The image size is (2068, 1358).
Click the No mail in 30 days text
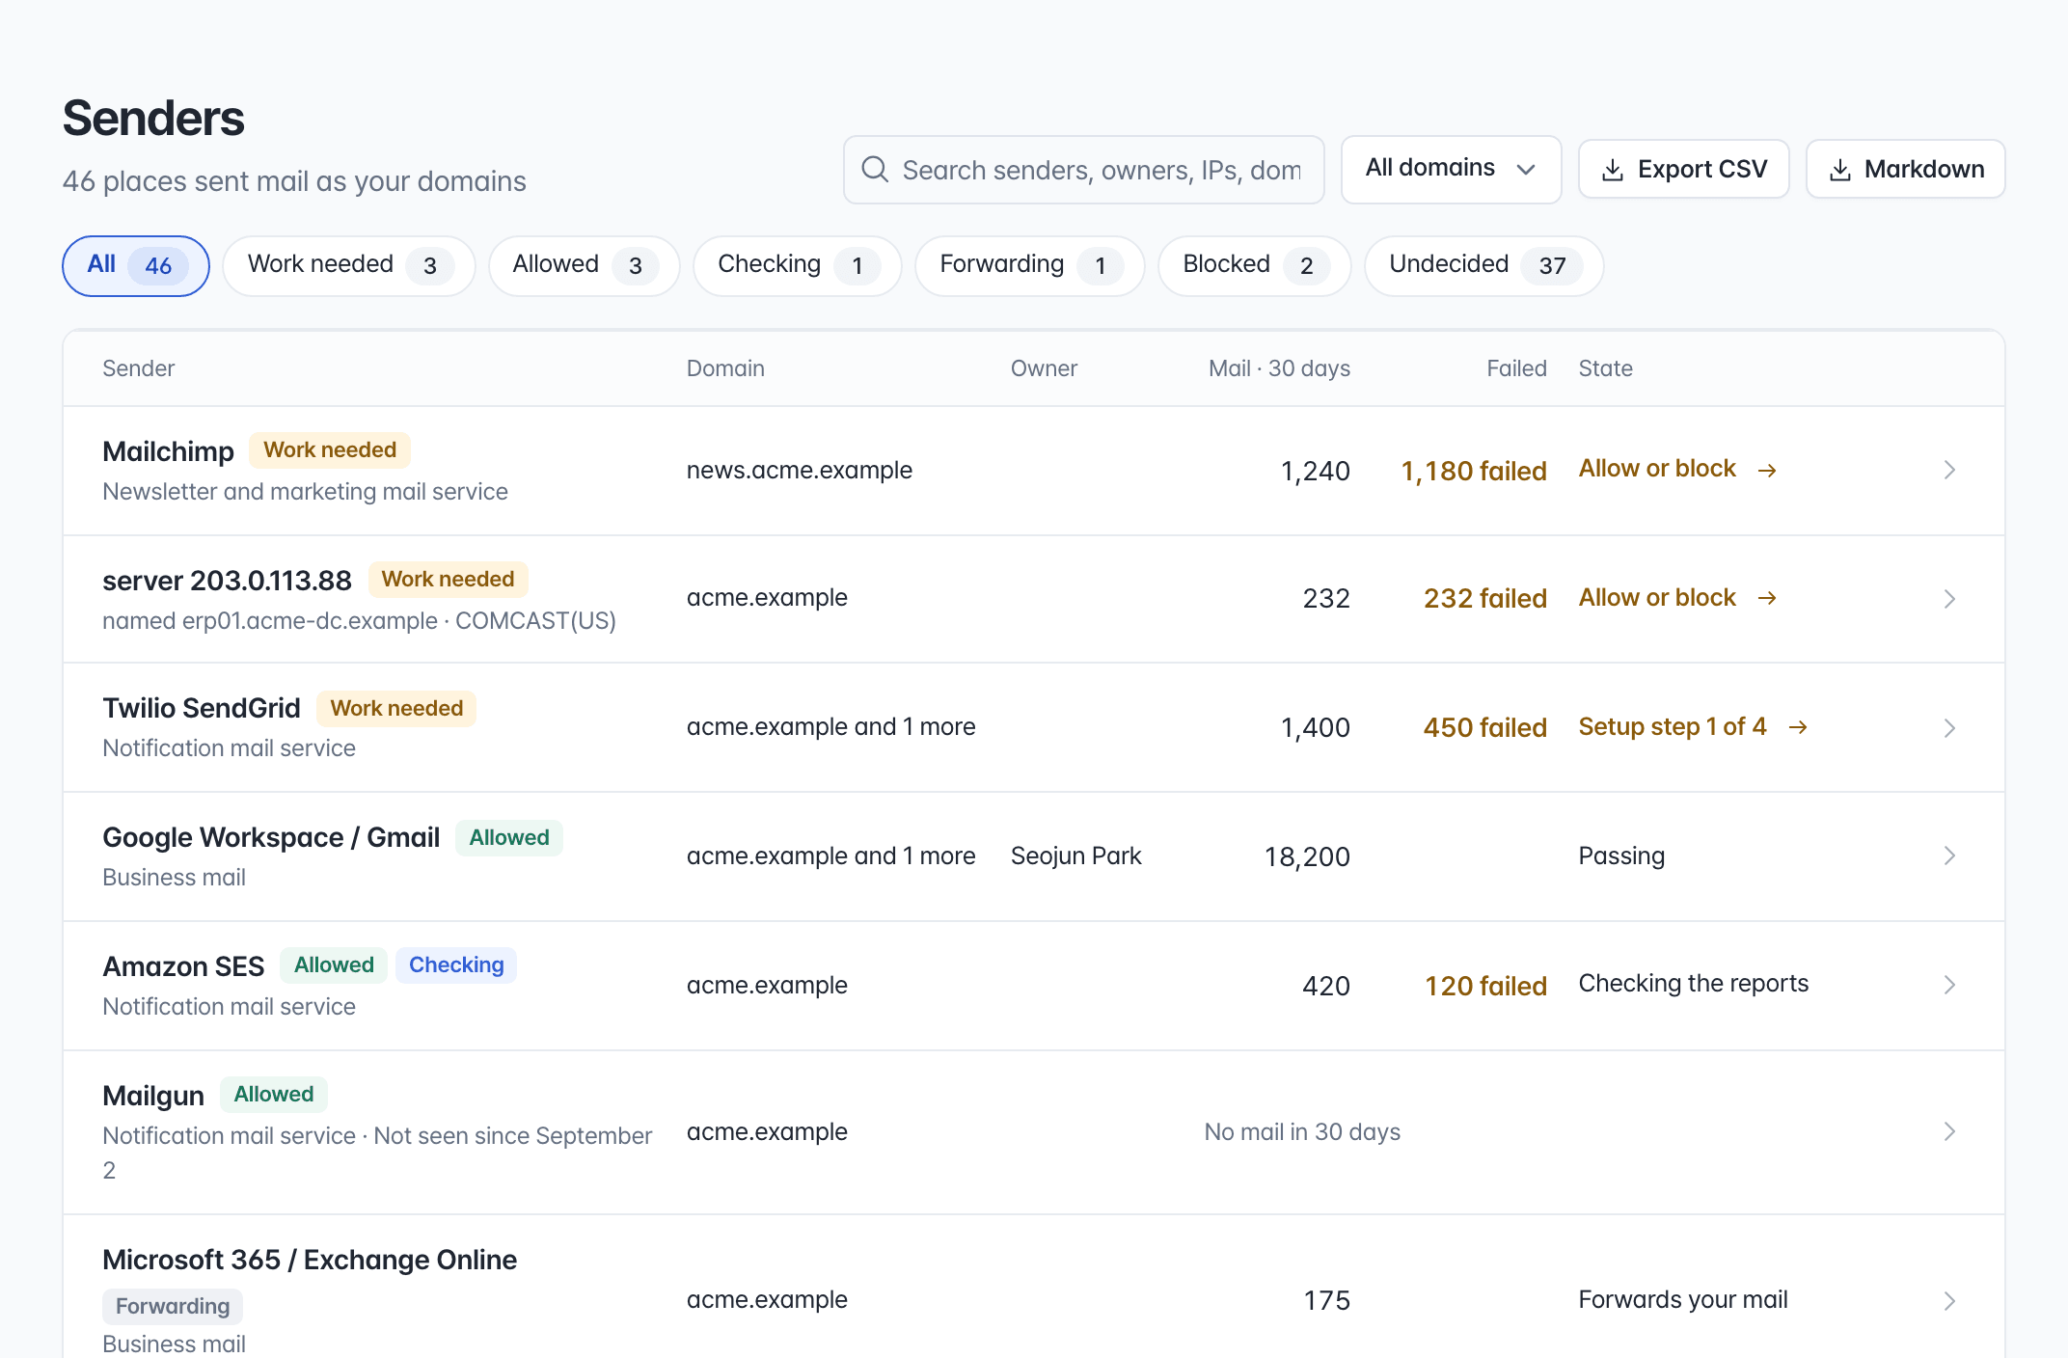click(x=1302, y=1132)
